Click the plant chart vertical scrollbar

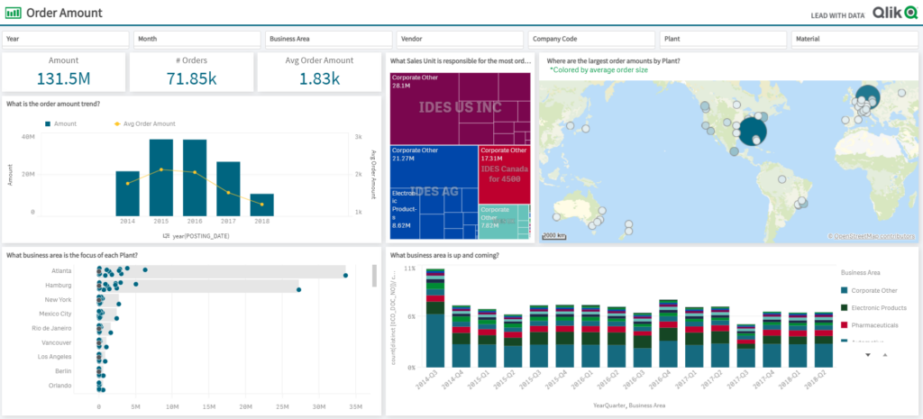(x=374, y=276)
